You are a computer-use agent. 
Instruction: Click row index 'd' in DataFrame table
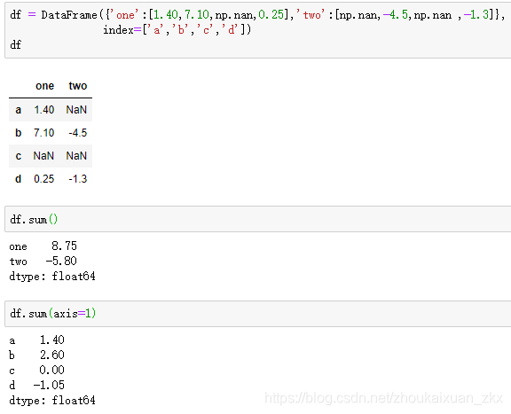click(x=19, y=178)
